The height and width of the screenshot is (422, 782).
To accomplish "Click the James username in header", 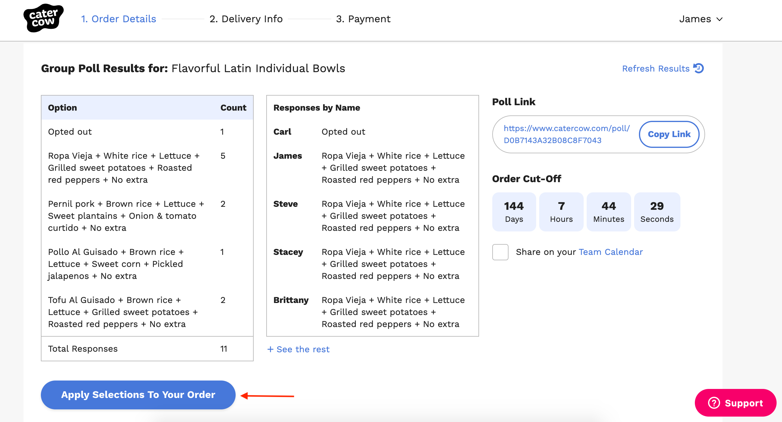I will (x=695, y=19).
